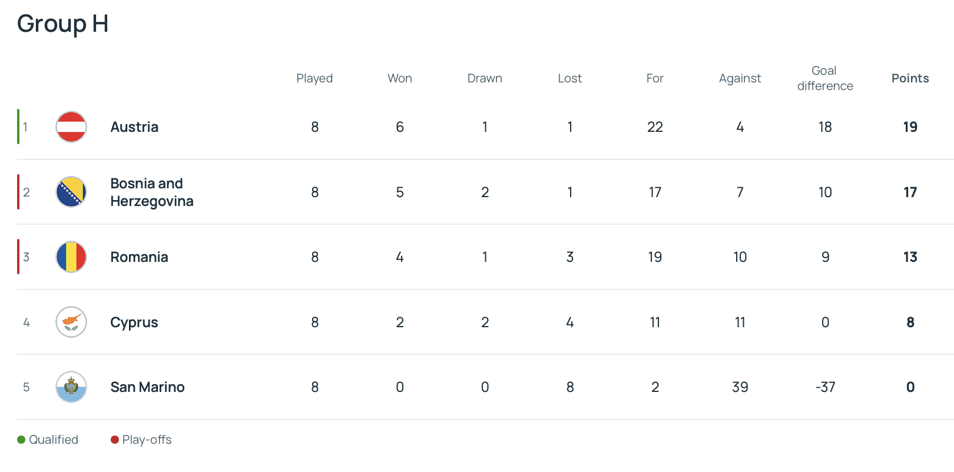
Task: Click the Played column header
Action: pos(314,78)
